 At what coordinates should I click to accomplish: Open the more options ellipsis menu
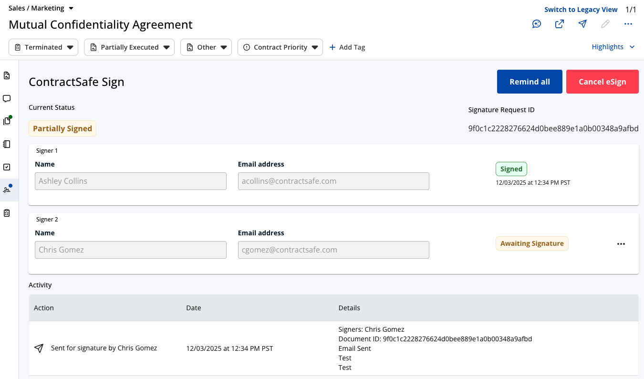pyautogui.click(x=628, y=23)
